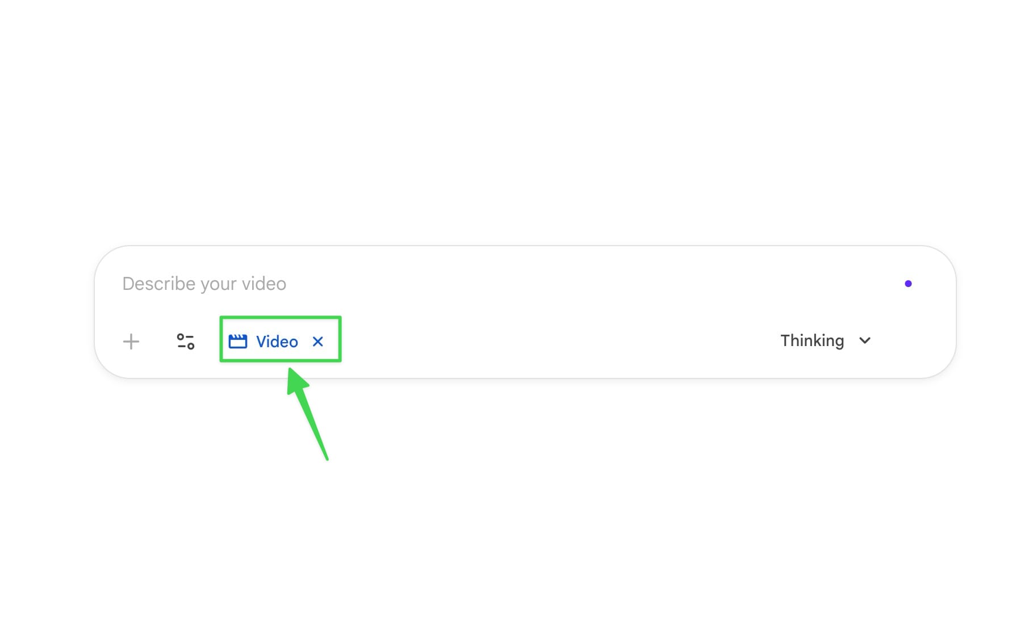The image size is (1012, 632).
Task: Open the tools sliders icon
Action: point(186,341)
